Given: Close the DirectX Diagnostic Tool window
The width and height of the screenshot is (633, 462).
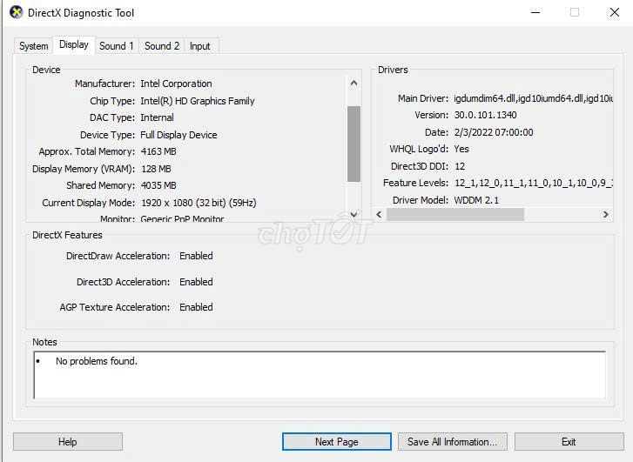Looking at the screenshot, I should point(615,12).
